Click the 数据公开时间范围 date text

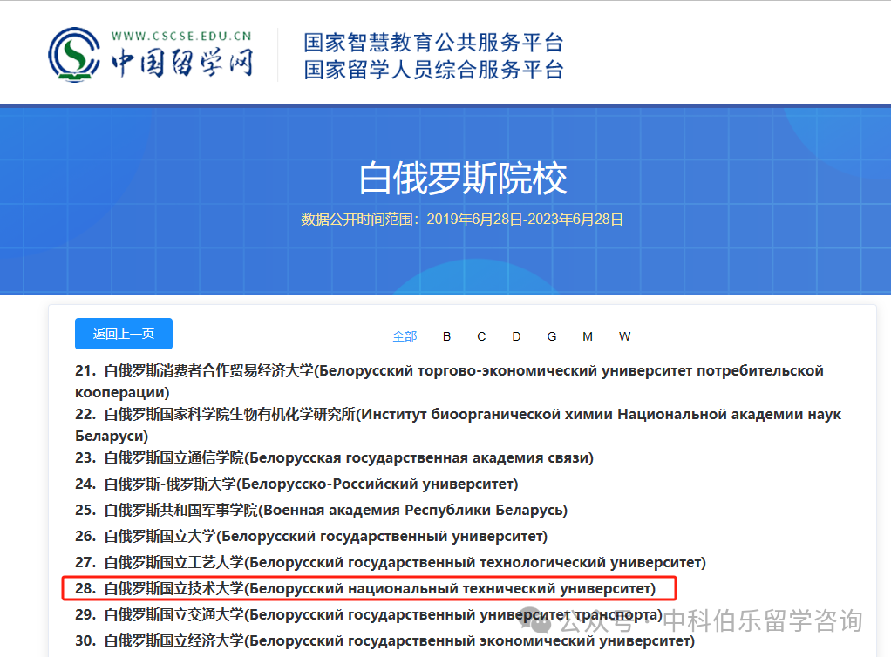[x=462, y=220]
